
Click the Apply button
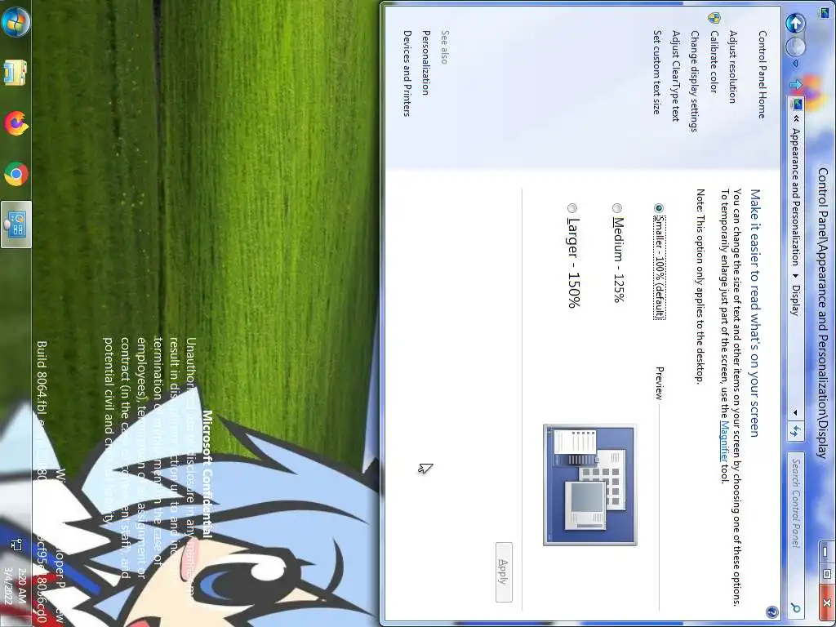coord(504,572)
